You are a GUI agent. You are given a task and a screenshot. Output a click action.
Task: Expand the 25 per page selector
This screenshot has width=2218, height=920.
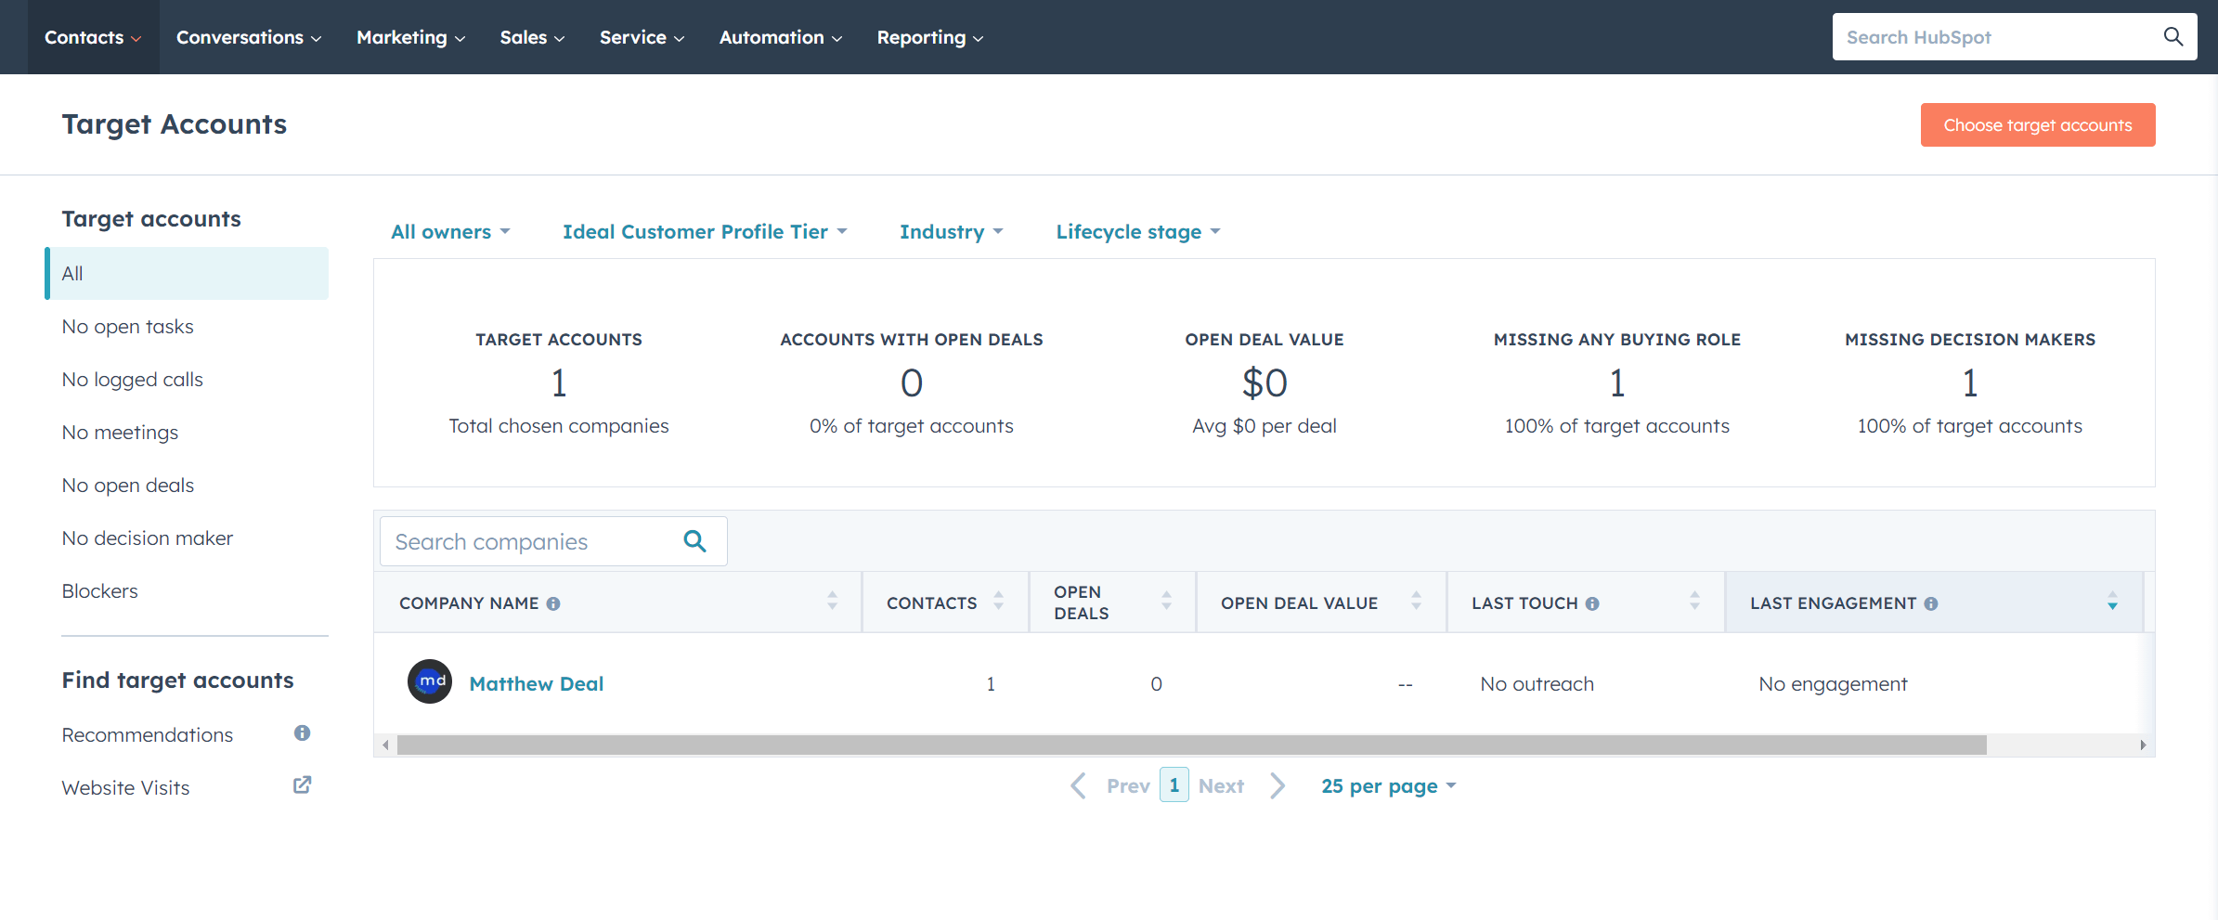coord(1387,785)
